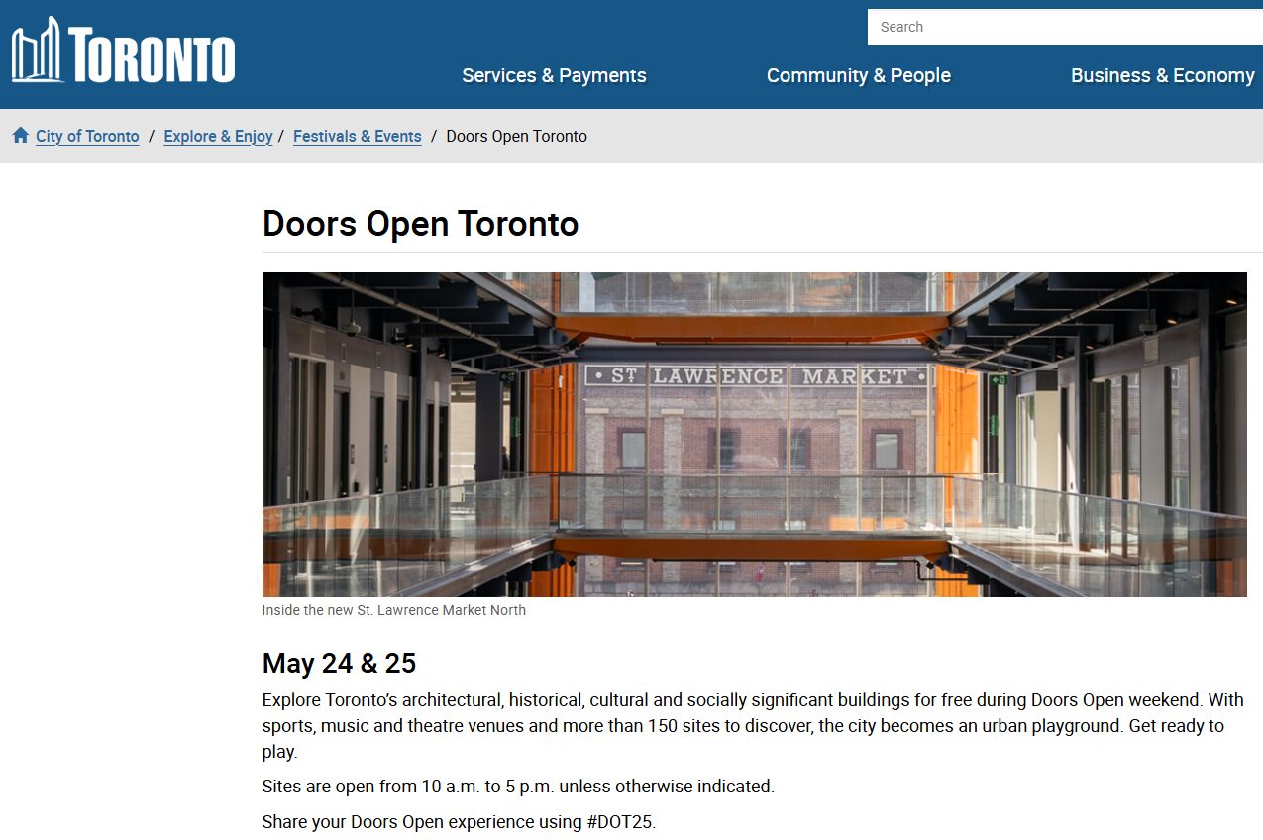The width and height of the screenshot is (1263, 840).
Task: Click the May 24 & 25 heading
Action: point(339,663)
